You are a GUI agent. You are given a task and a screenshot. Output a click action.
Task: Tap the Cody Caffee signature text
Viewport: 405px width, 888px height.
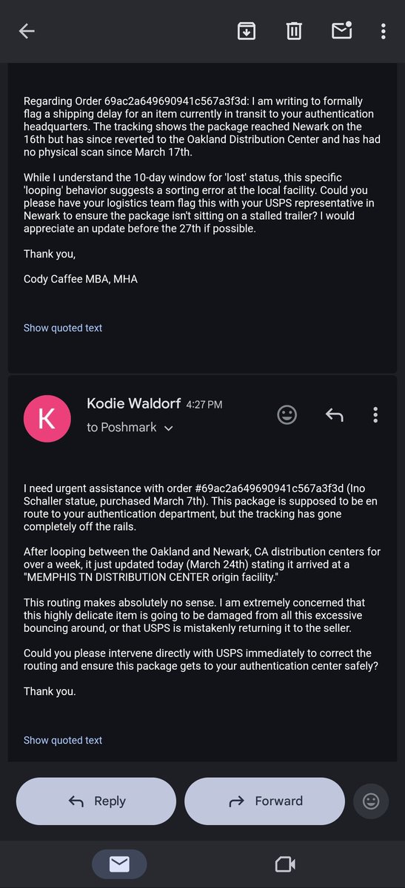(x=81, y=279)
